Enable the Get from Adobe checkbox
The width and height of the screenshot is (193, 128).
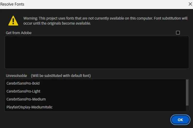tap(178, 33)
